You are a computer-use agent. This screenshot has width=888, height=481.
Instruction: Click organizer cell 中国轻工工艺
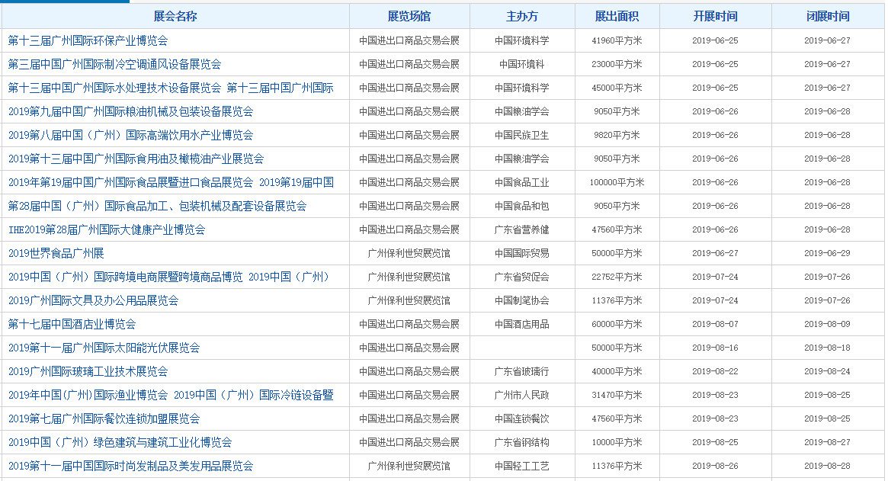pos(521,467)
